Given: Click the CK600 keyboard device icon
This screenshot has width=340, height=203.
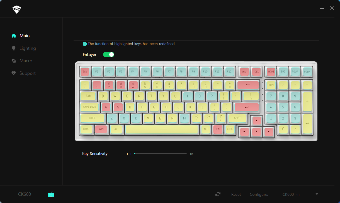Looking at the screenshot, I should click(x=51, y=194).
